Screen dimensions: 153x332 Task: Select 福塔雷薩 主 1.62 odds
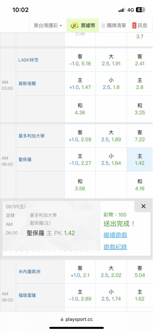(x=140, y=295)
